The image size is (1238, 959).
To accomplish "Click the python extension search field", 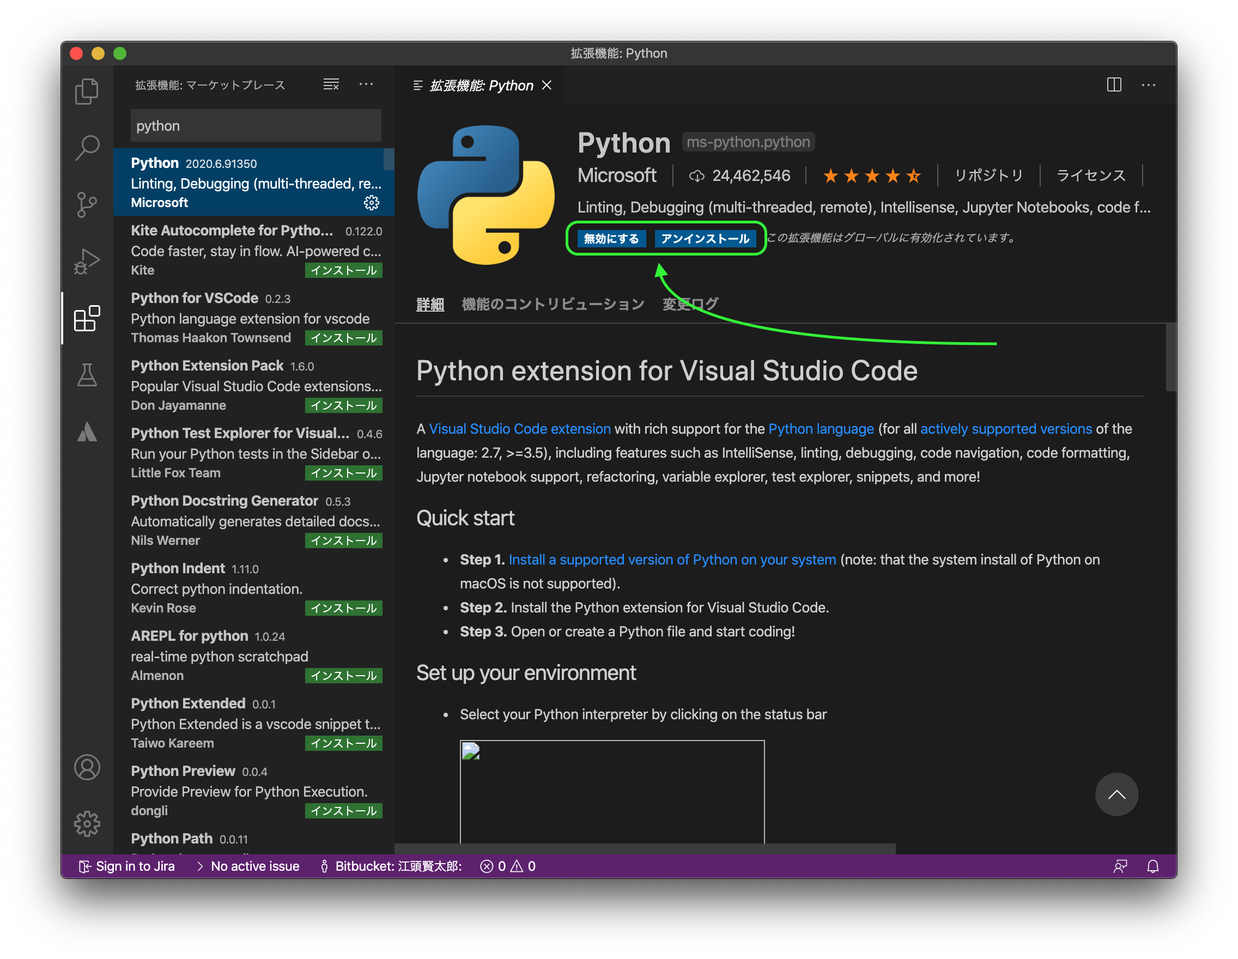I will coord(256,126).
